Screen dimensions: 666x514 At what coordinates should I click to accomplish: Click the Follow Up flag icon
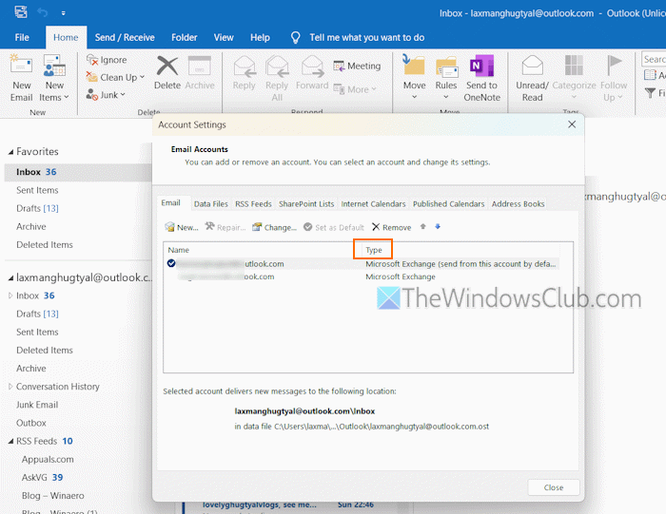[614, 66]
